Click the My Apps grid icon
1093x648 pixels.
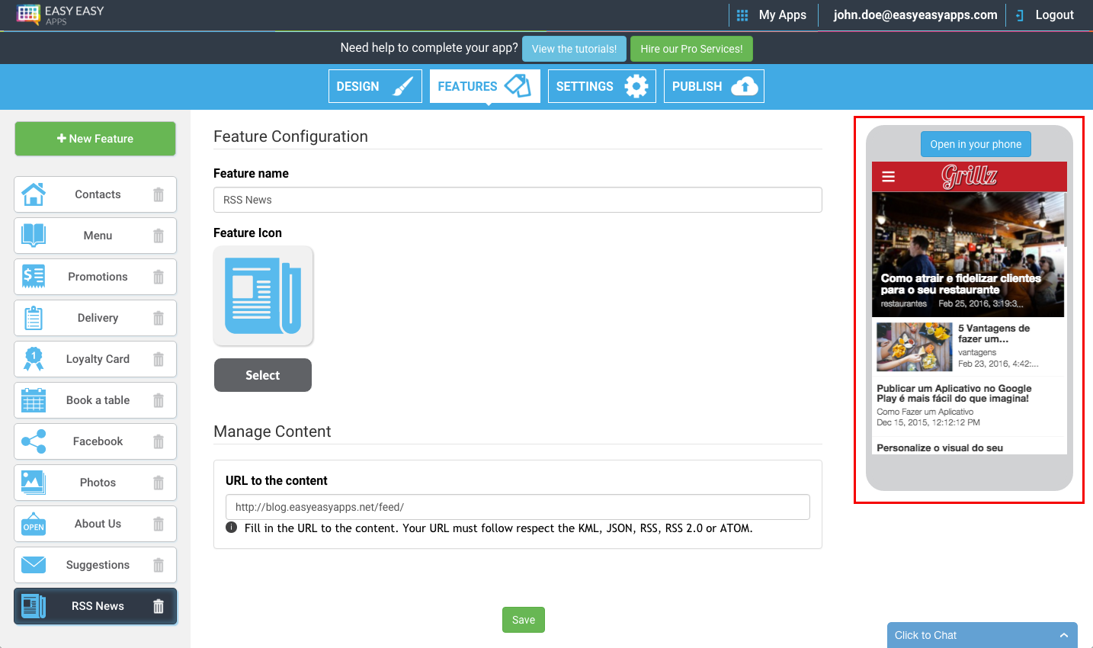(742, 14)
